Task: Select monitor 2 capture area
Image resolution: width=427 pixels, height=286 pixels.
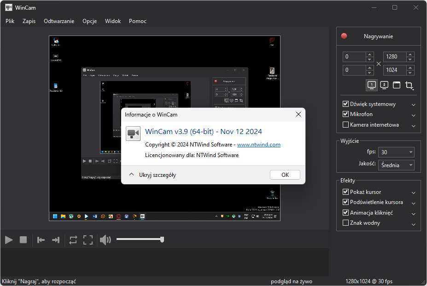Action: coord(384,85)
